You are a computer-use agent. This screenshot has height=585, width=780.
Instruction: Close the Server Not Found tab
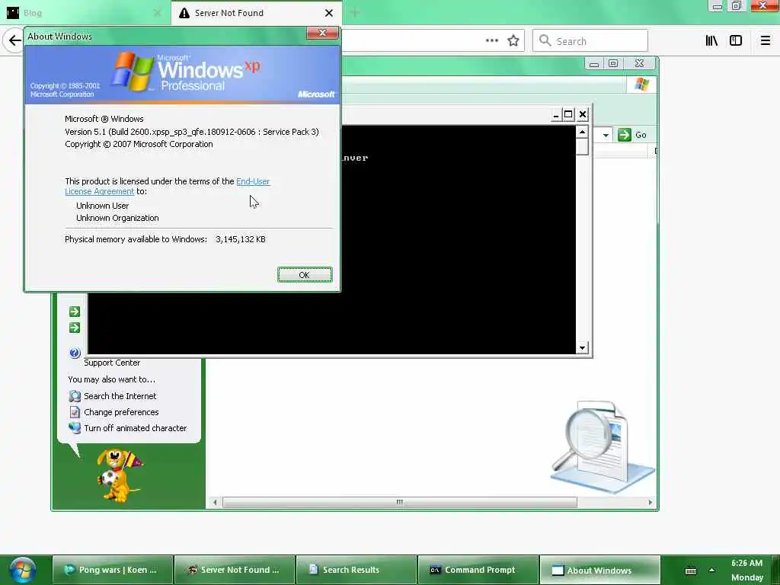(x=329, y=13)
